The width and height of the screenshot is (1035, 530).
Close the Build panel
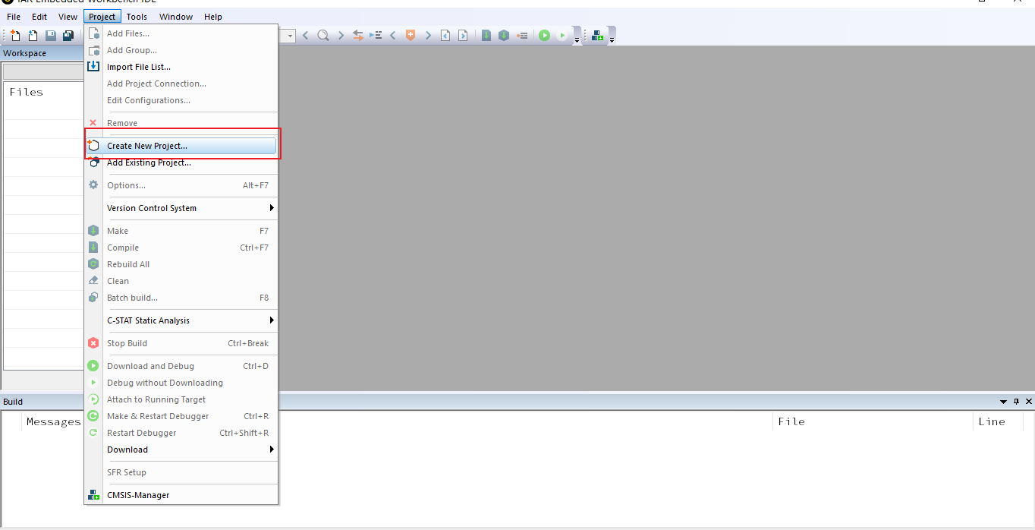tap(1029, 402)
